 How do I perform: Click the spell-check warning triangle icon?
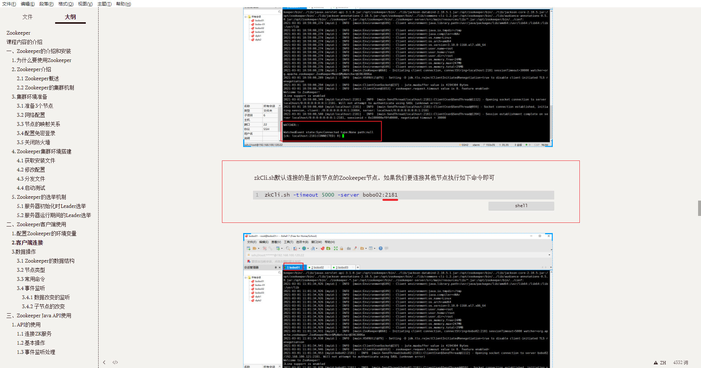coord(656,363)
